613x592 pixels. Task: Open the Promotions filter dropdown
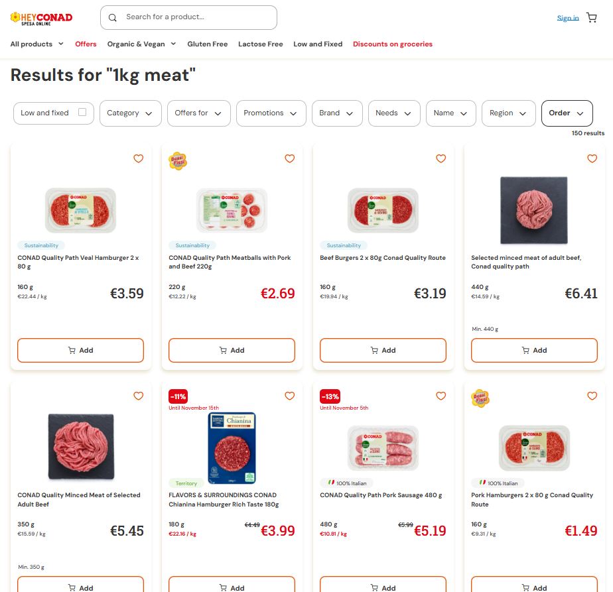(x=271, y=113)
